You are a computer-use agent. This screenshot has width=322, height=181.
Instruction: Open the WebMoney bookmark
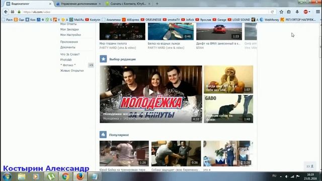(x=269, y=20)
